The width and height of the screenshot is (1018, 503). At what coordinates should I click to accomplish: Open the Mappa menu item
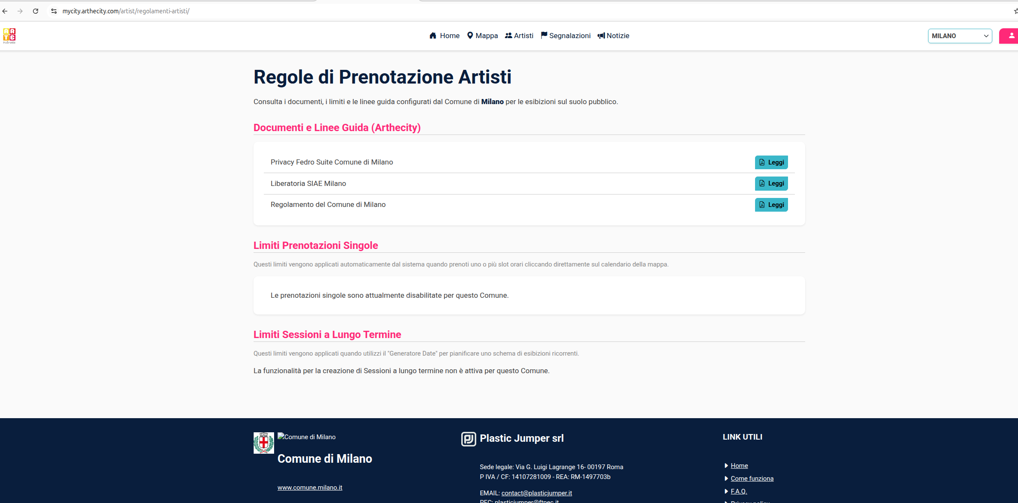click(483, 36)
